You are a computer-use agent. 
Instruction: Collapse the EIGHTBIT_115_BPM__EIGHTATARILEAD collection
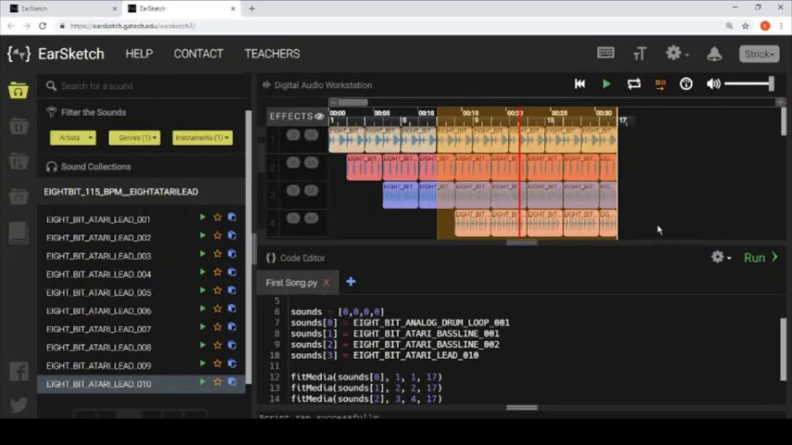[x=141, y=192]
